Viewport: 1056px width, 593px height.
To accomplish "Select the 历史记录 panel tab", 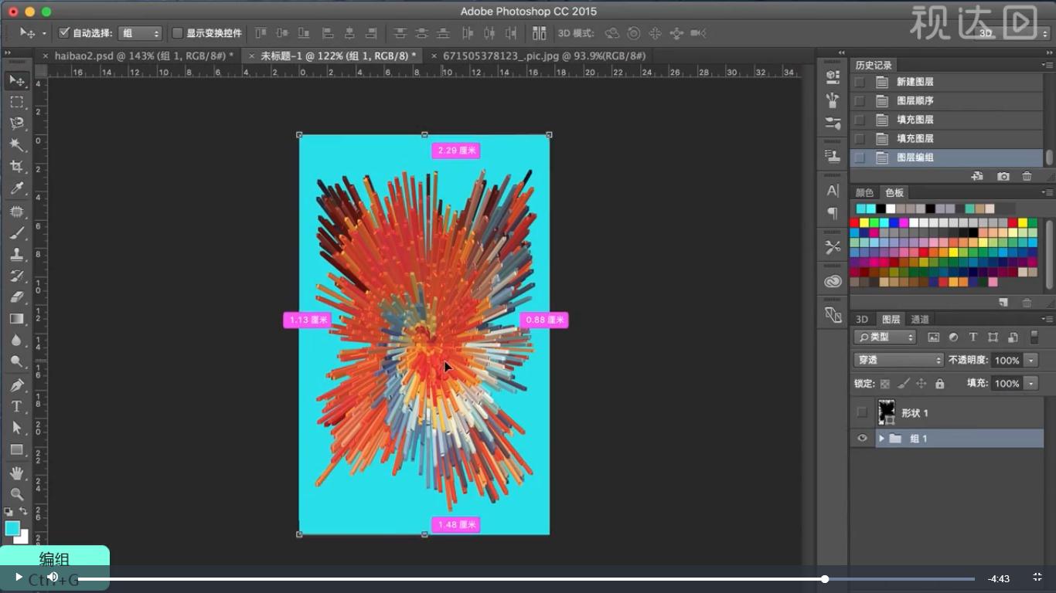I will coord(874,66).
